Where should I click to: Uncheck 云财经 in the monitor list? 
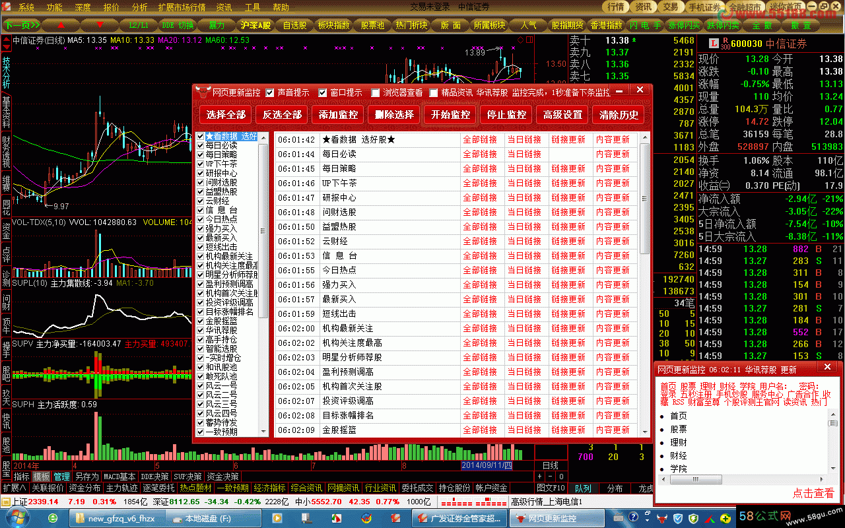tap(201, 201)
